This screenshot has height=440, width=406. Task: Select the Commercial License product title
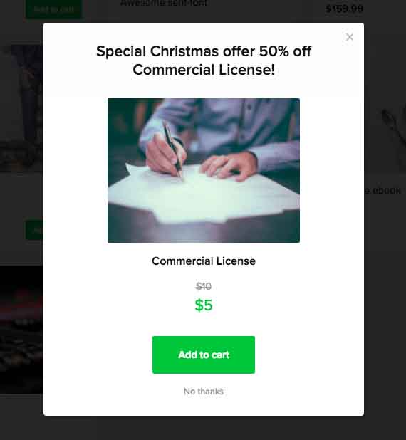[204, 261]
